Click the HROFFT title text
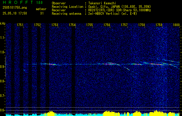Viewport: 182px width, 116px height. tap(18, 2)
